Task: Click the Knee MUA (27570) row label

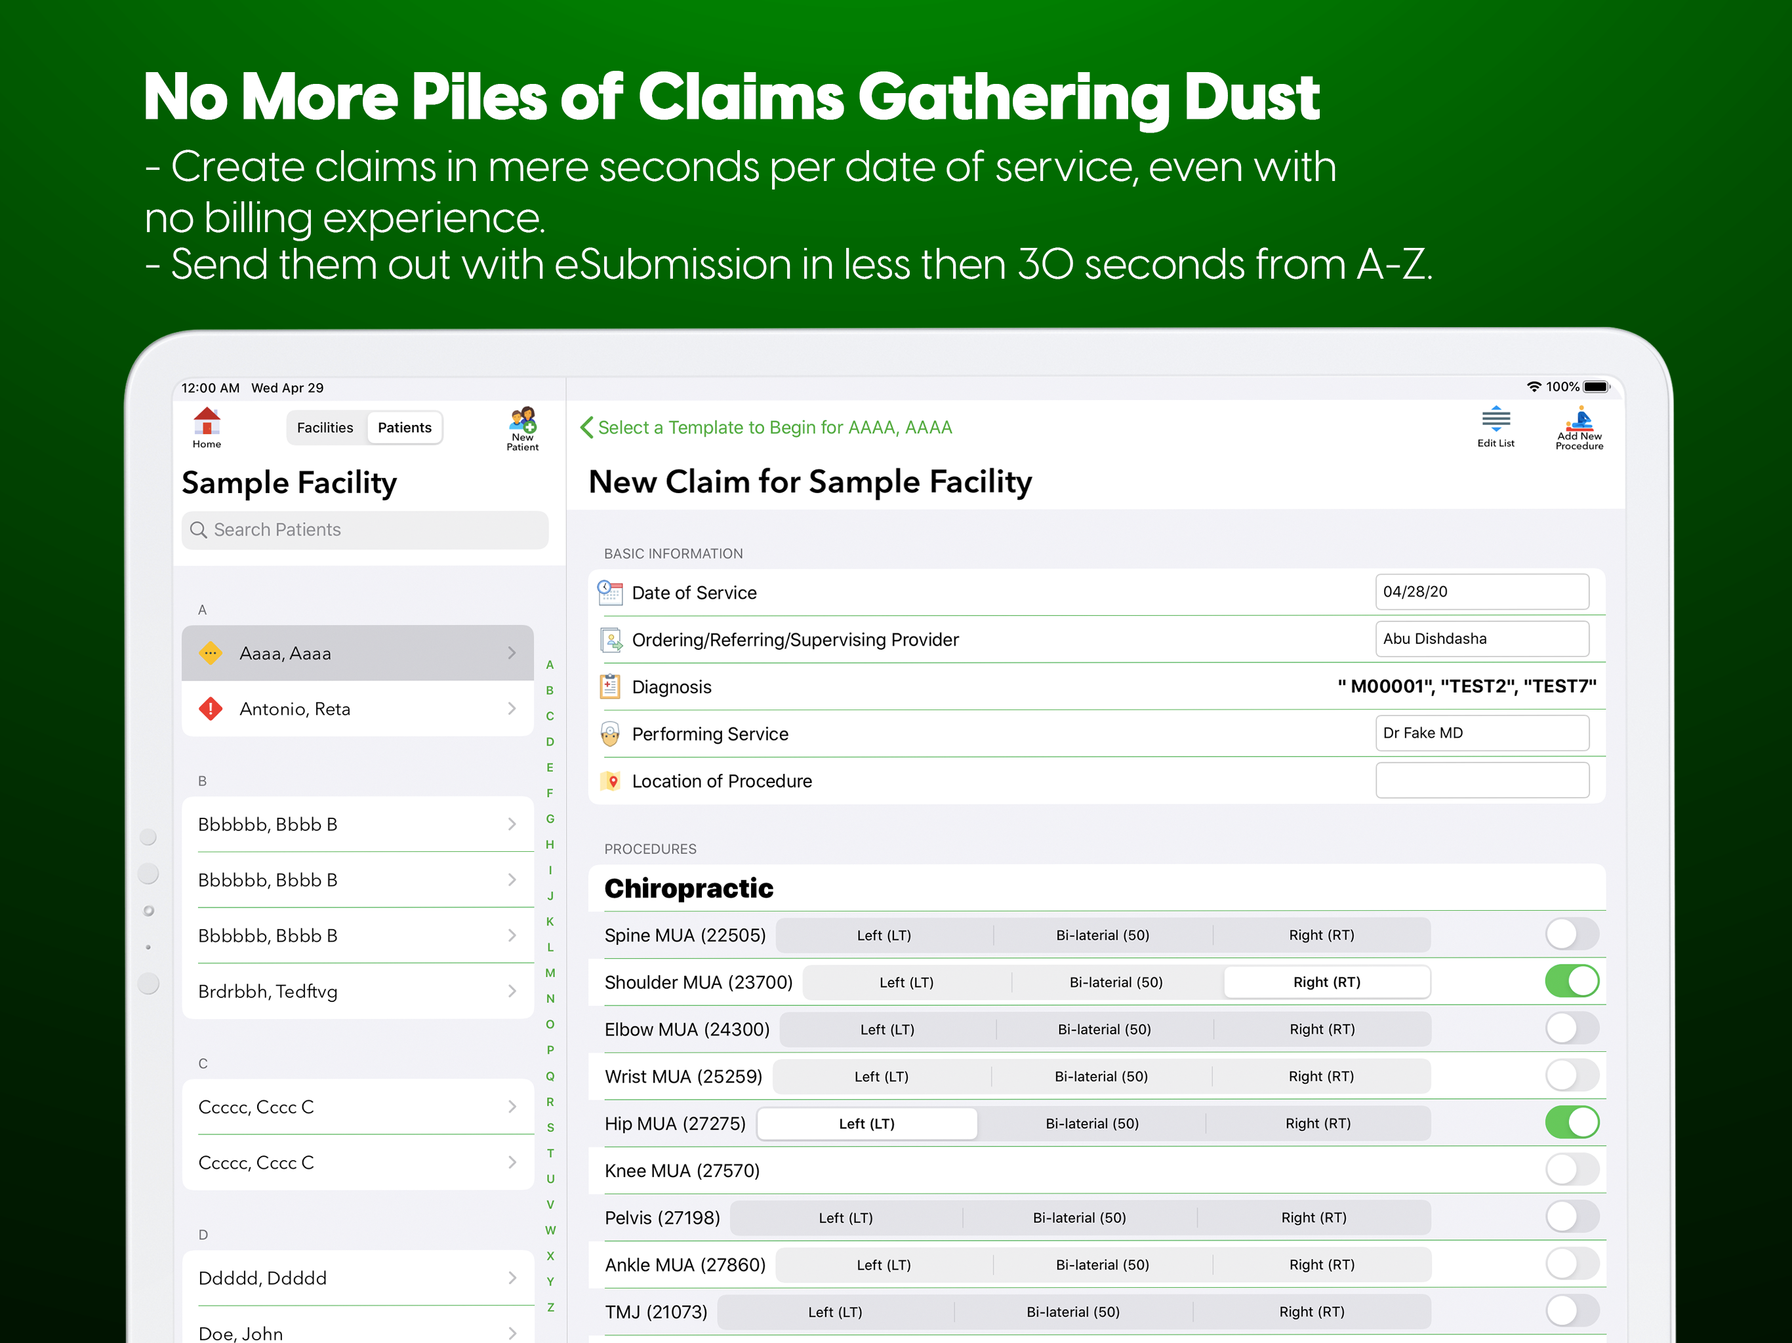Action: point(682,1171)
